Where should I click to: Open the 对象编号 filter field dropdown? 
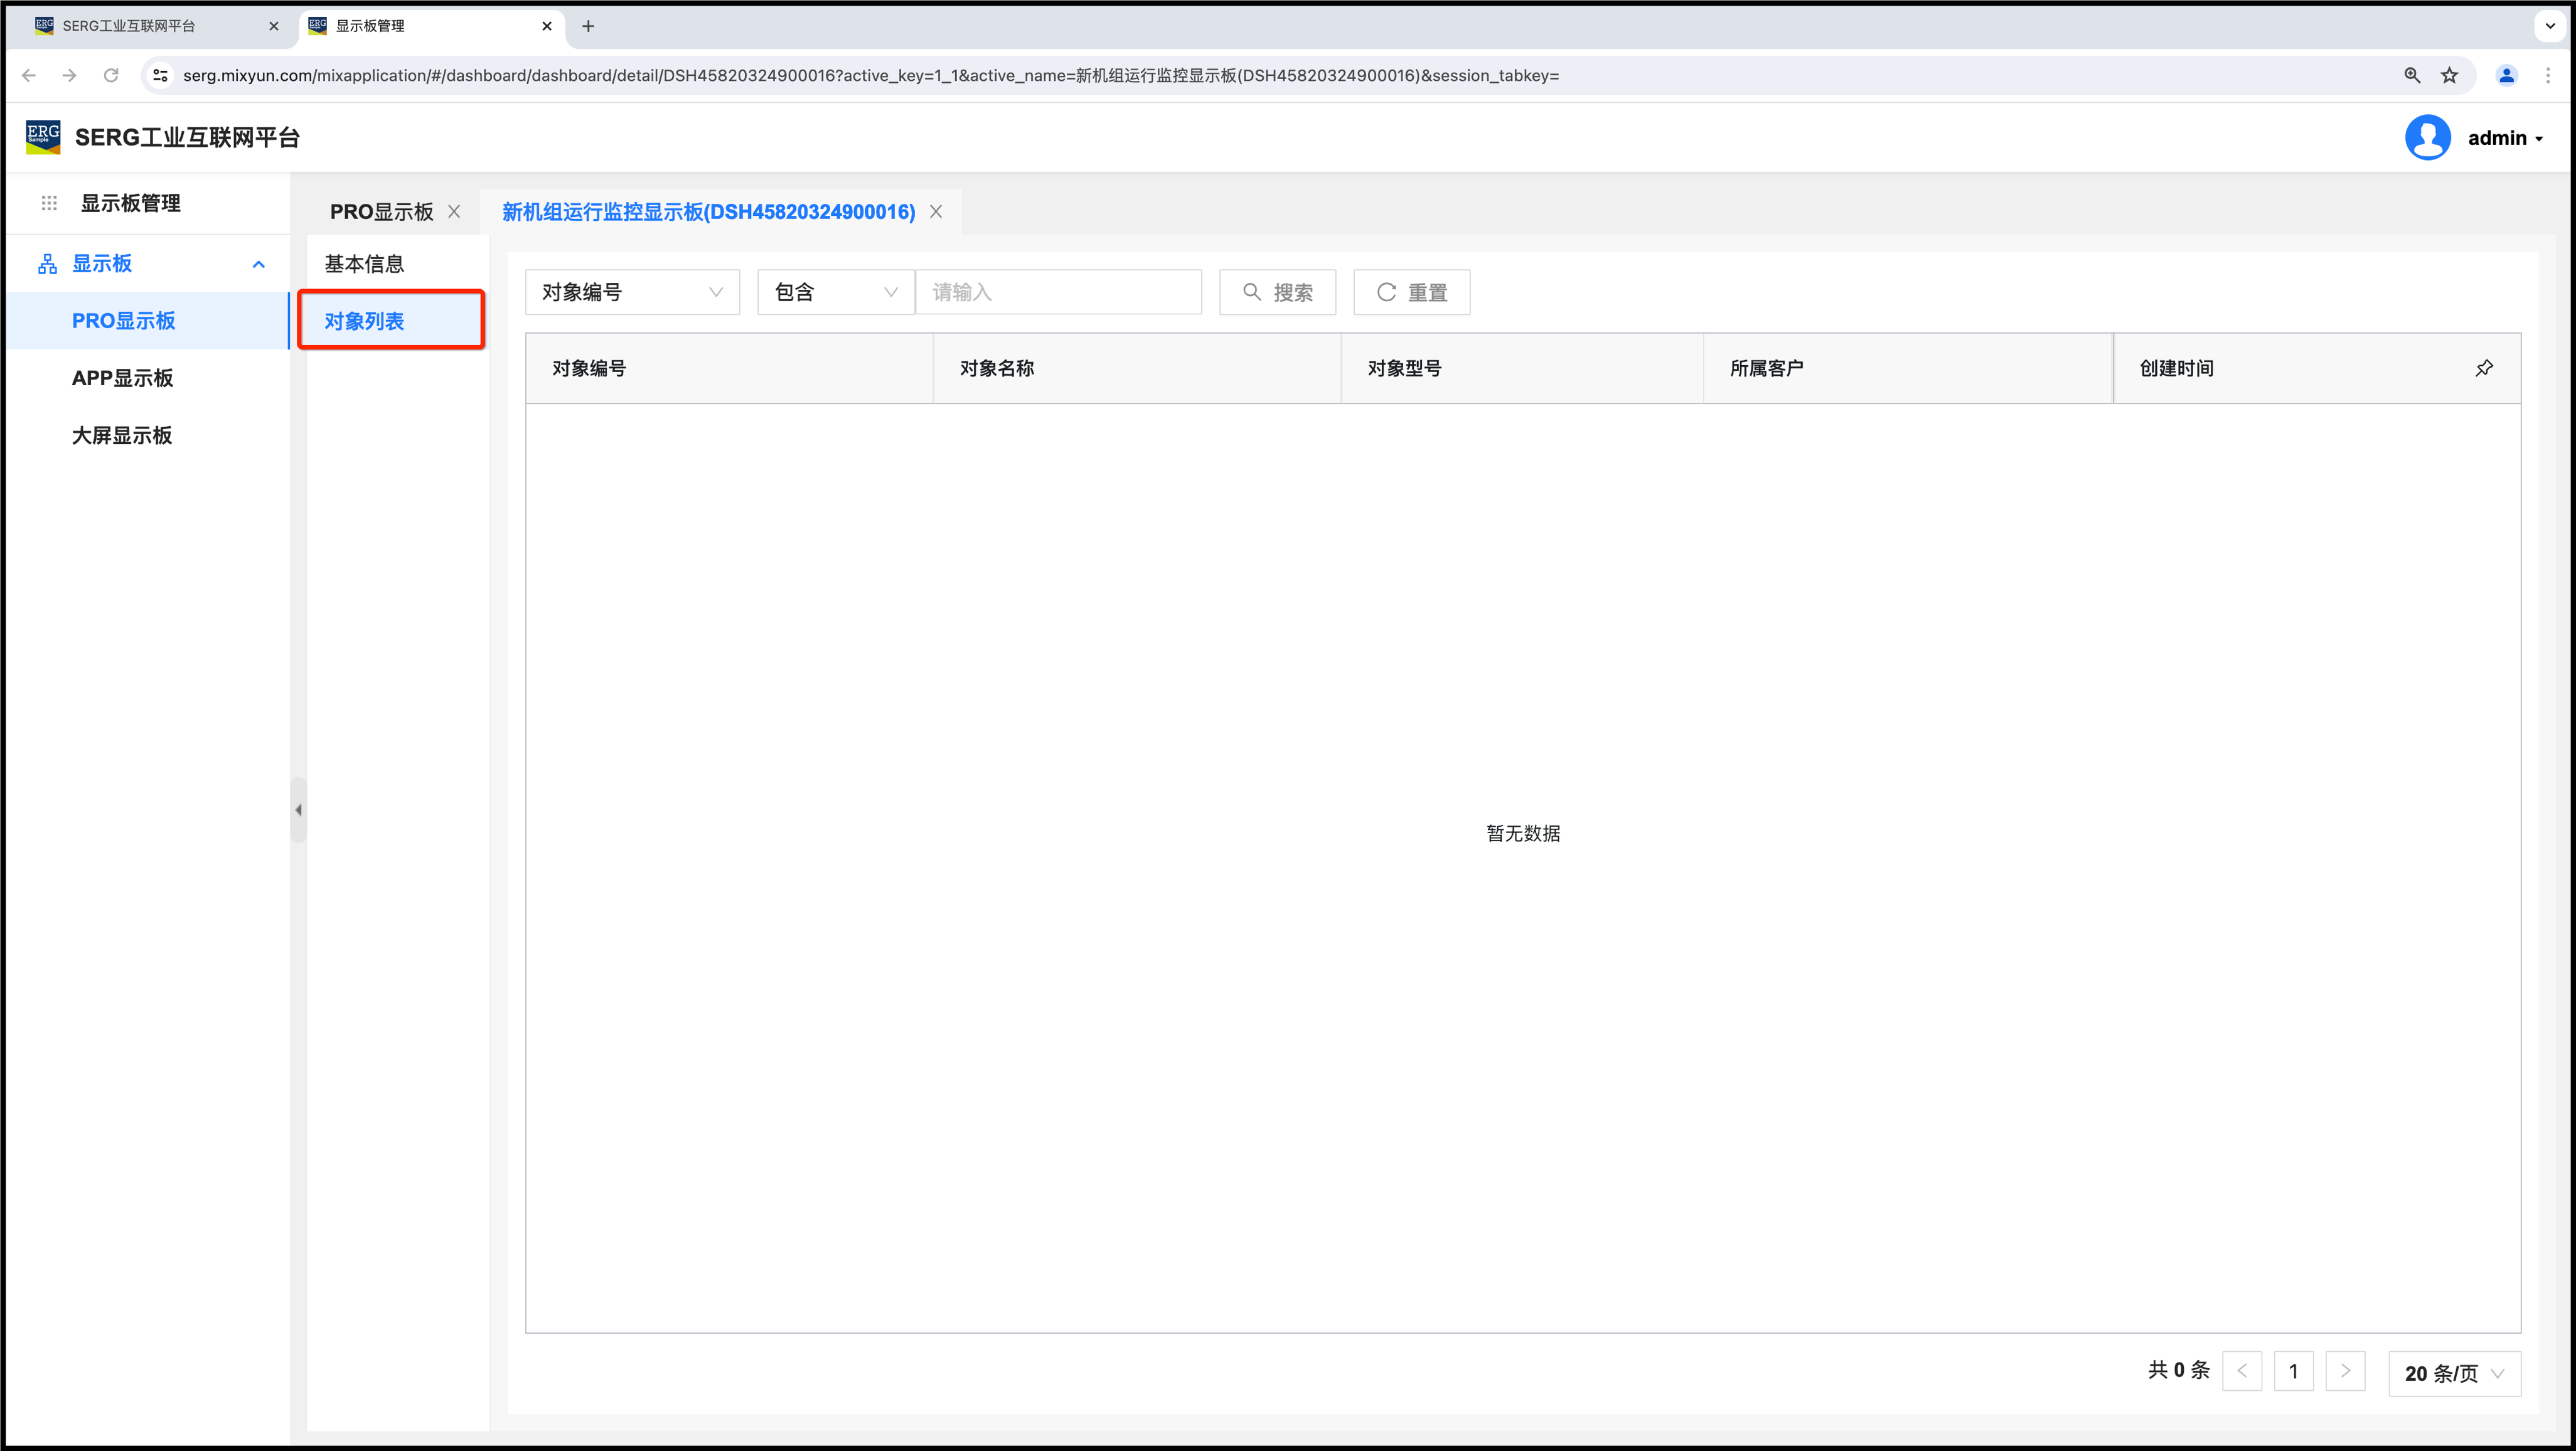coord(632,292)
